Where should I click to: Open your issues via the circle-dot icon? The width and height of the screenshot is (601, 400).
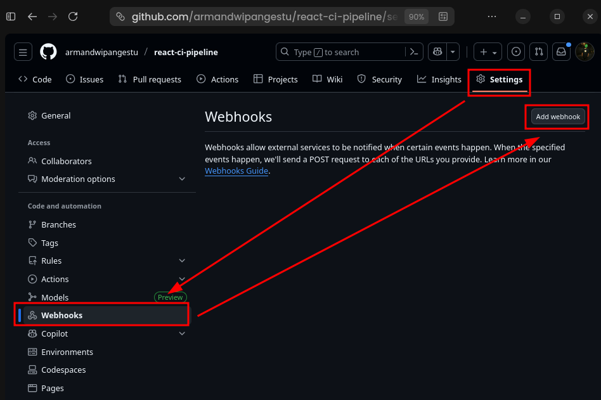[515, 51]
